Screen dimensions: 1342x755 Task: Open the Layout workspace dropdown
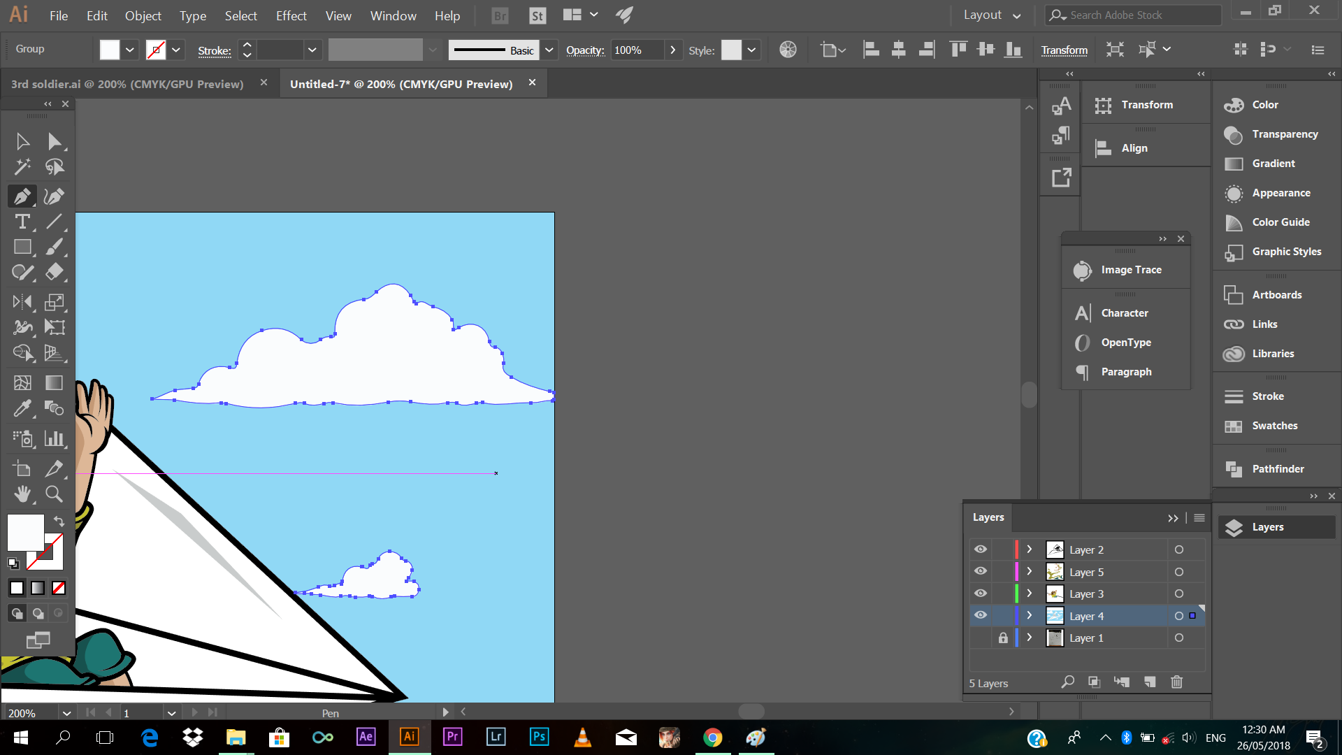[993, 15]
